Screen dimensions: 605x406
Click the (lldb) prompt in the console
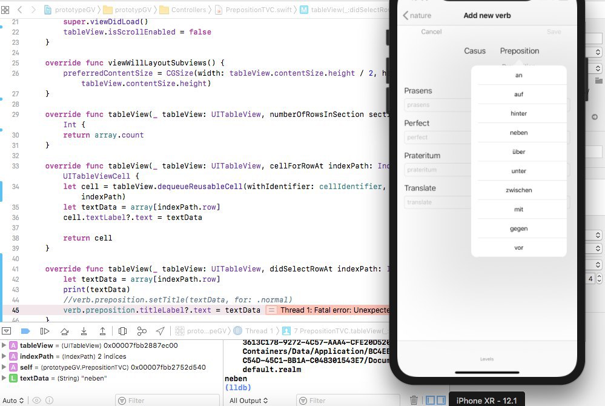coord(237,387)
